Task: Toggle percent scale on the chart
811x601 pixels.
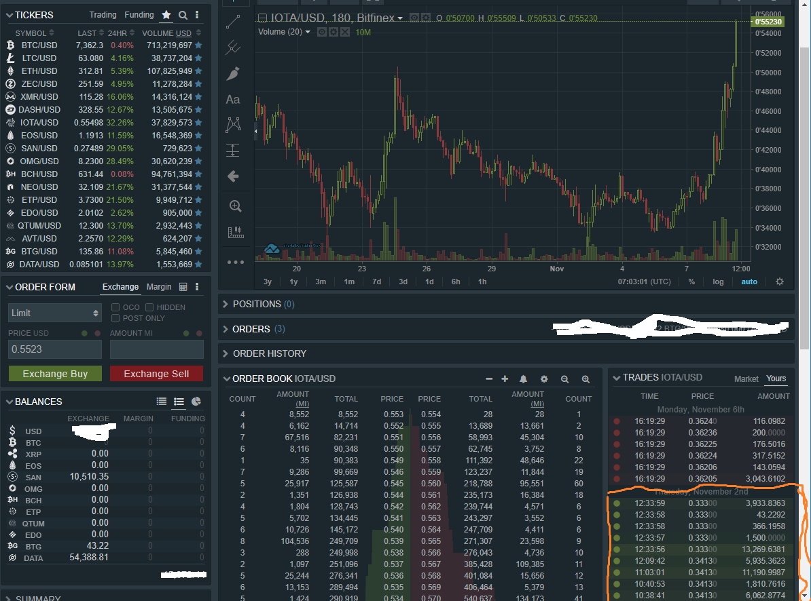Action: pyautogui.click(x=691, y=282)
